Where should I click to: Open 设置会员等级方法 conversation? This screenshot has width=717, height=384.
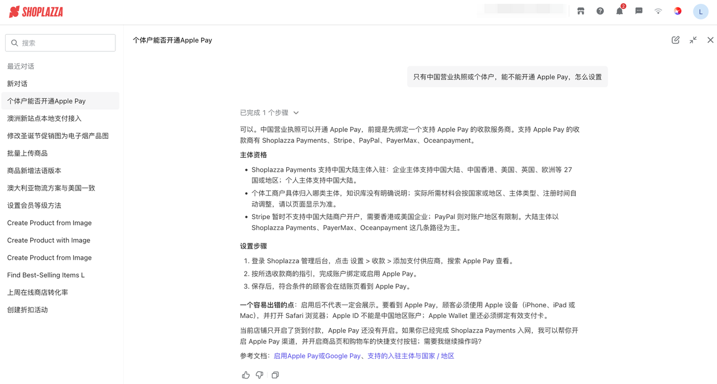(x=60, y=205)
